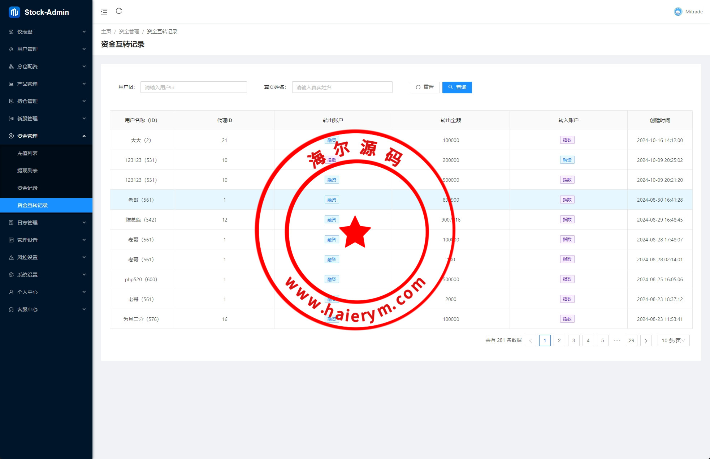Expand the 用户管理 menu chevron

[x=84, y=49]
